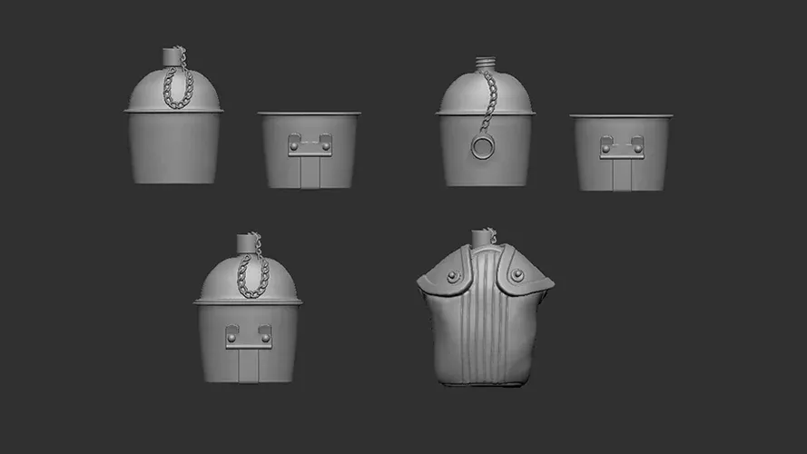Screen dimensions: 807x454
Task: Click the looped chain on top-left canteen
Action: [178, 86]
